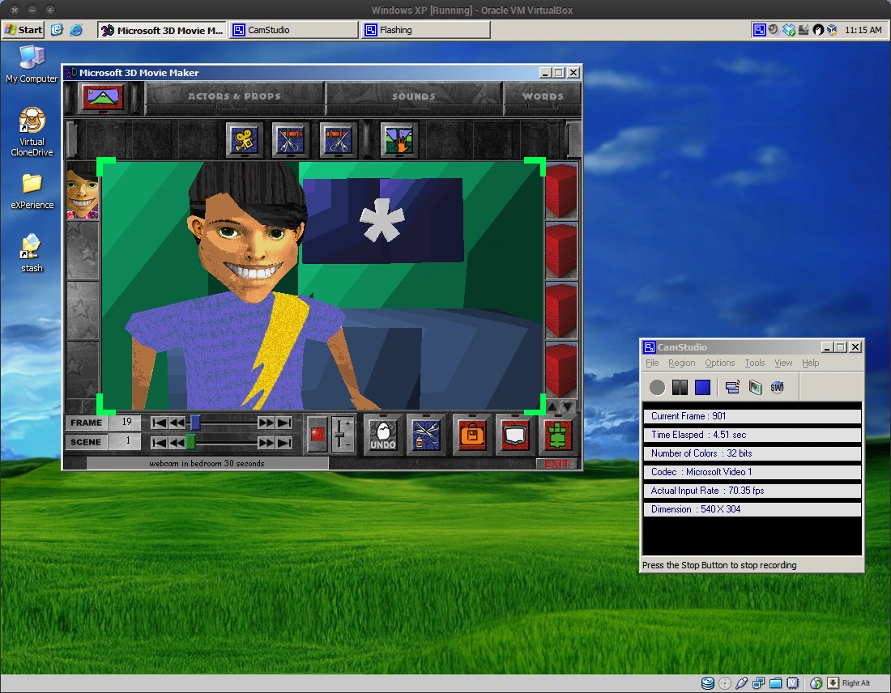Switch to Microsoft 3D Movie Maker taskbar button

click(162, 30)
